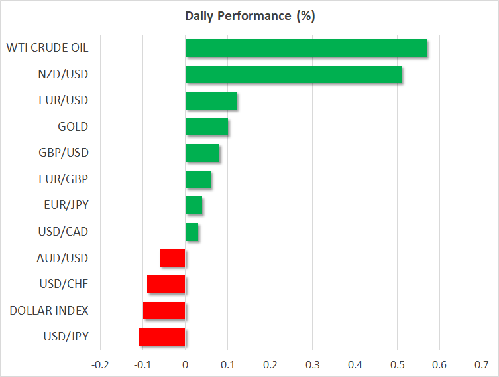Select the EUR/USD bar

pyautogui.click(x=211, y=101)
